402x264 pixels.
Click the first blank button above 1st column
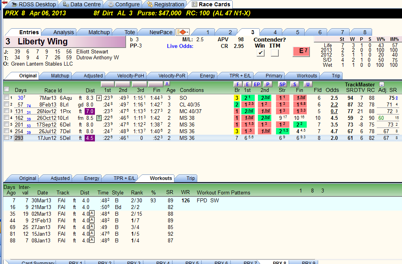(107, 84)
